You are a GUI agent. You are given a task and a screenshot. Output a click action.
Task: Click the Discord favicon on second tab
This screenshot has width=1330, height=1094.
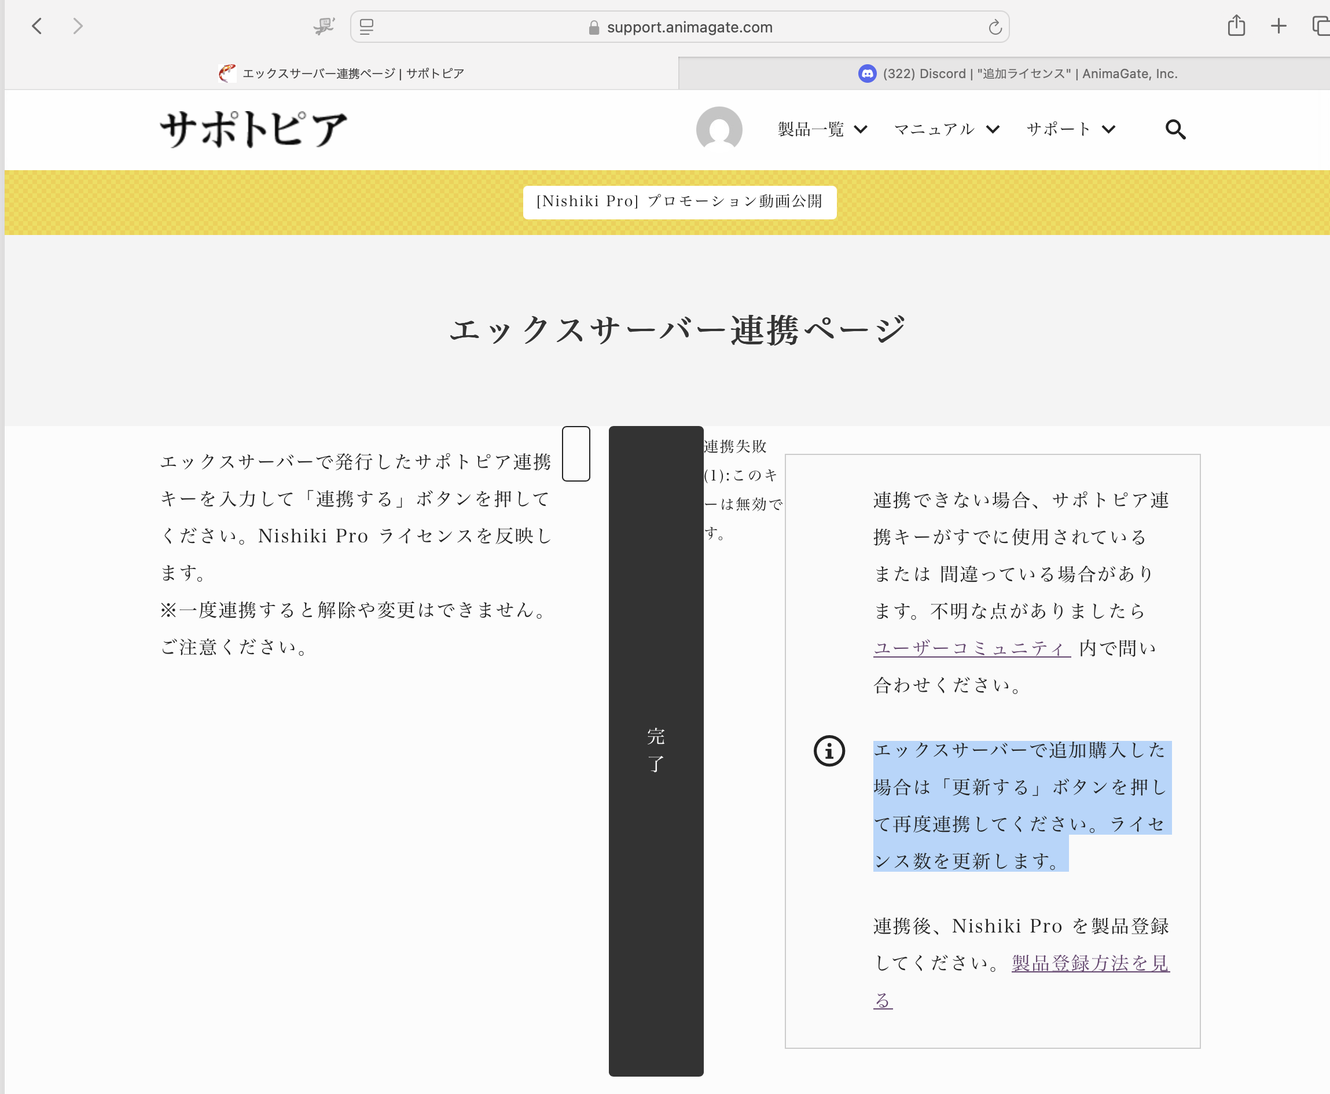(x=868, y=74)
